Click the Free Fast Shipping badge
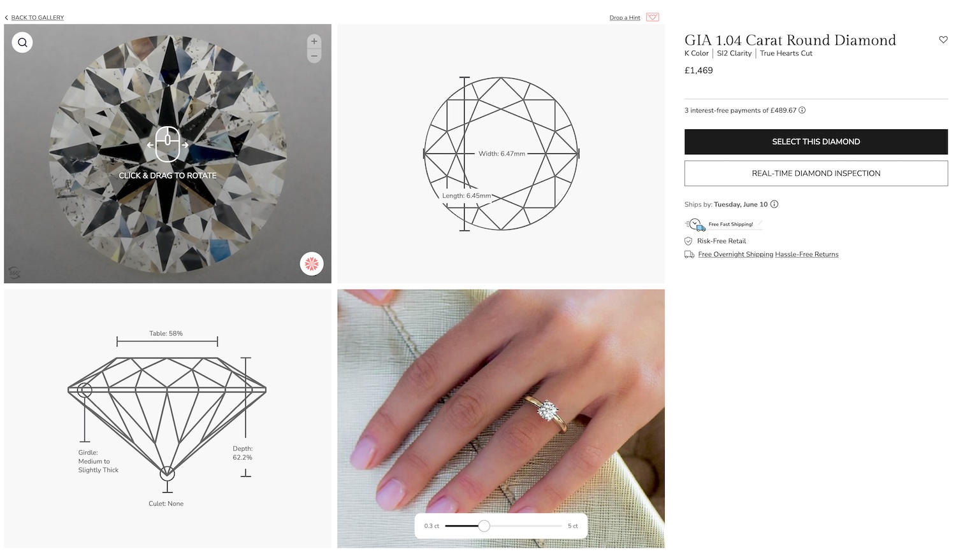 click(x=723, y=224)
